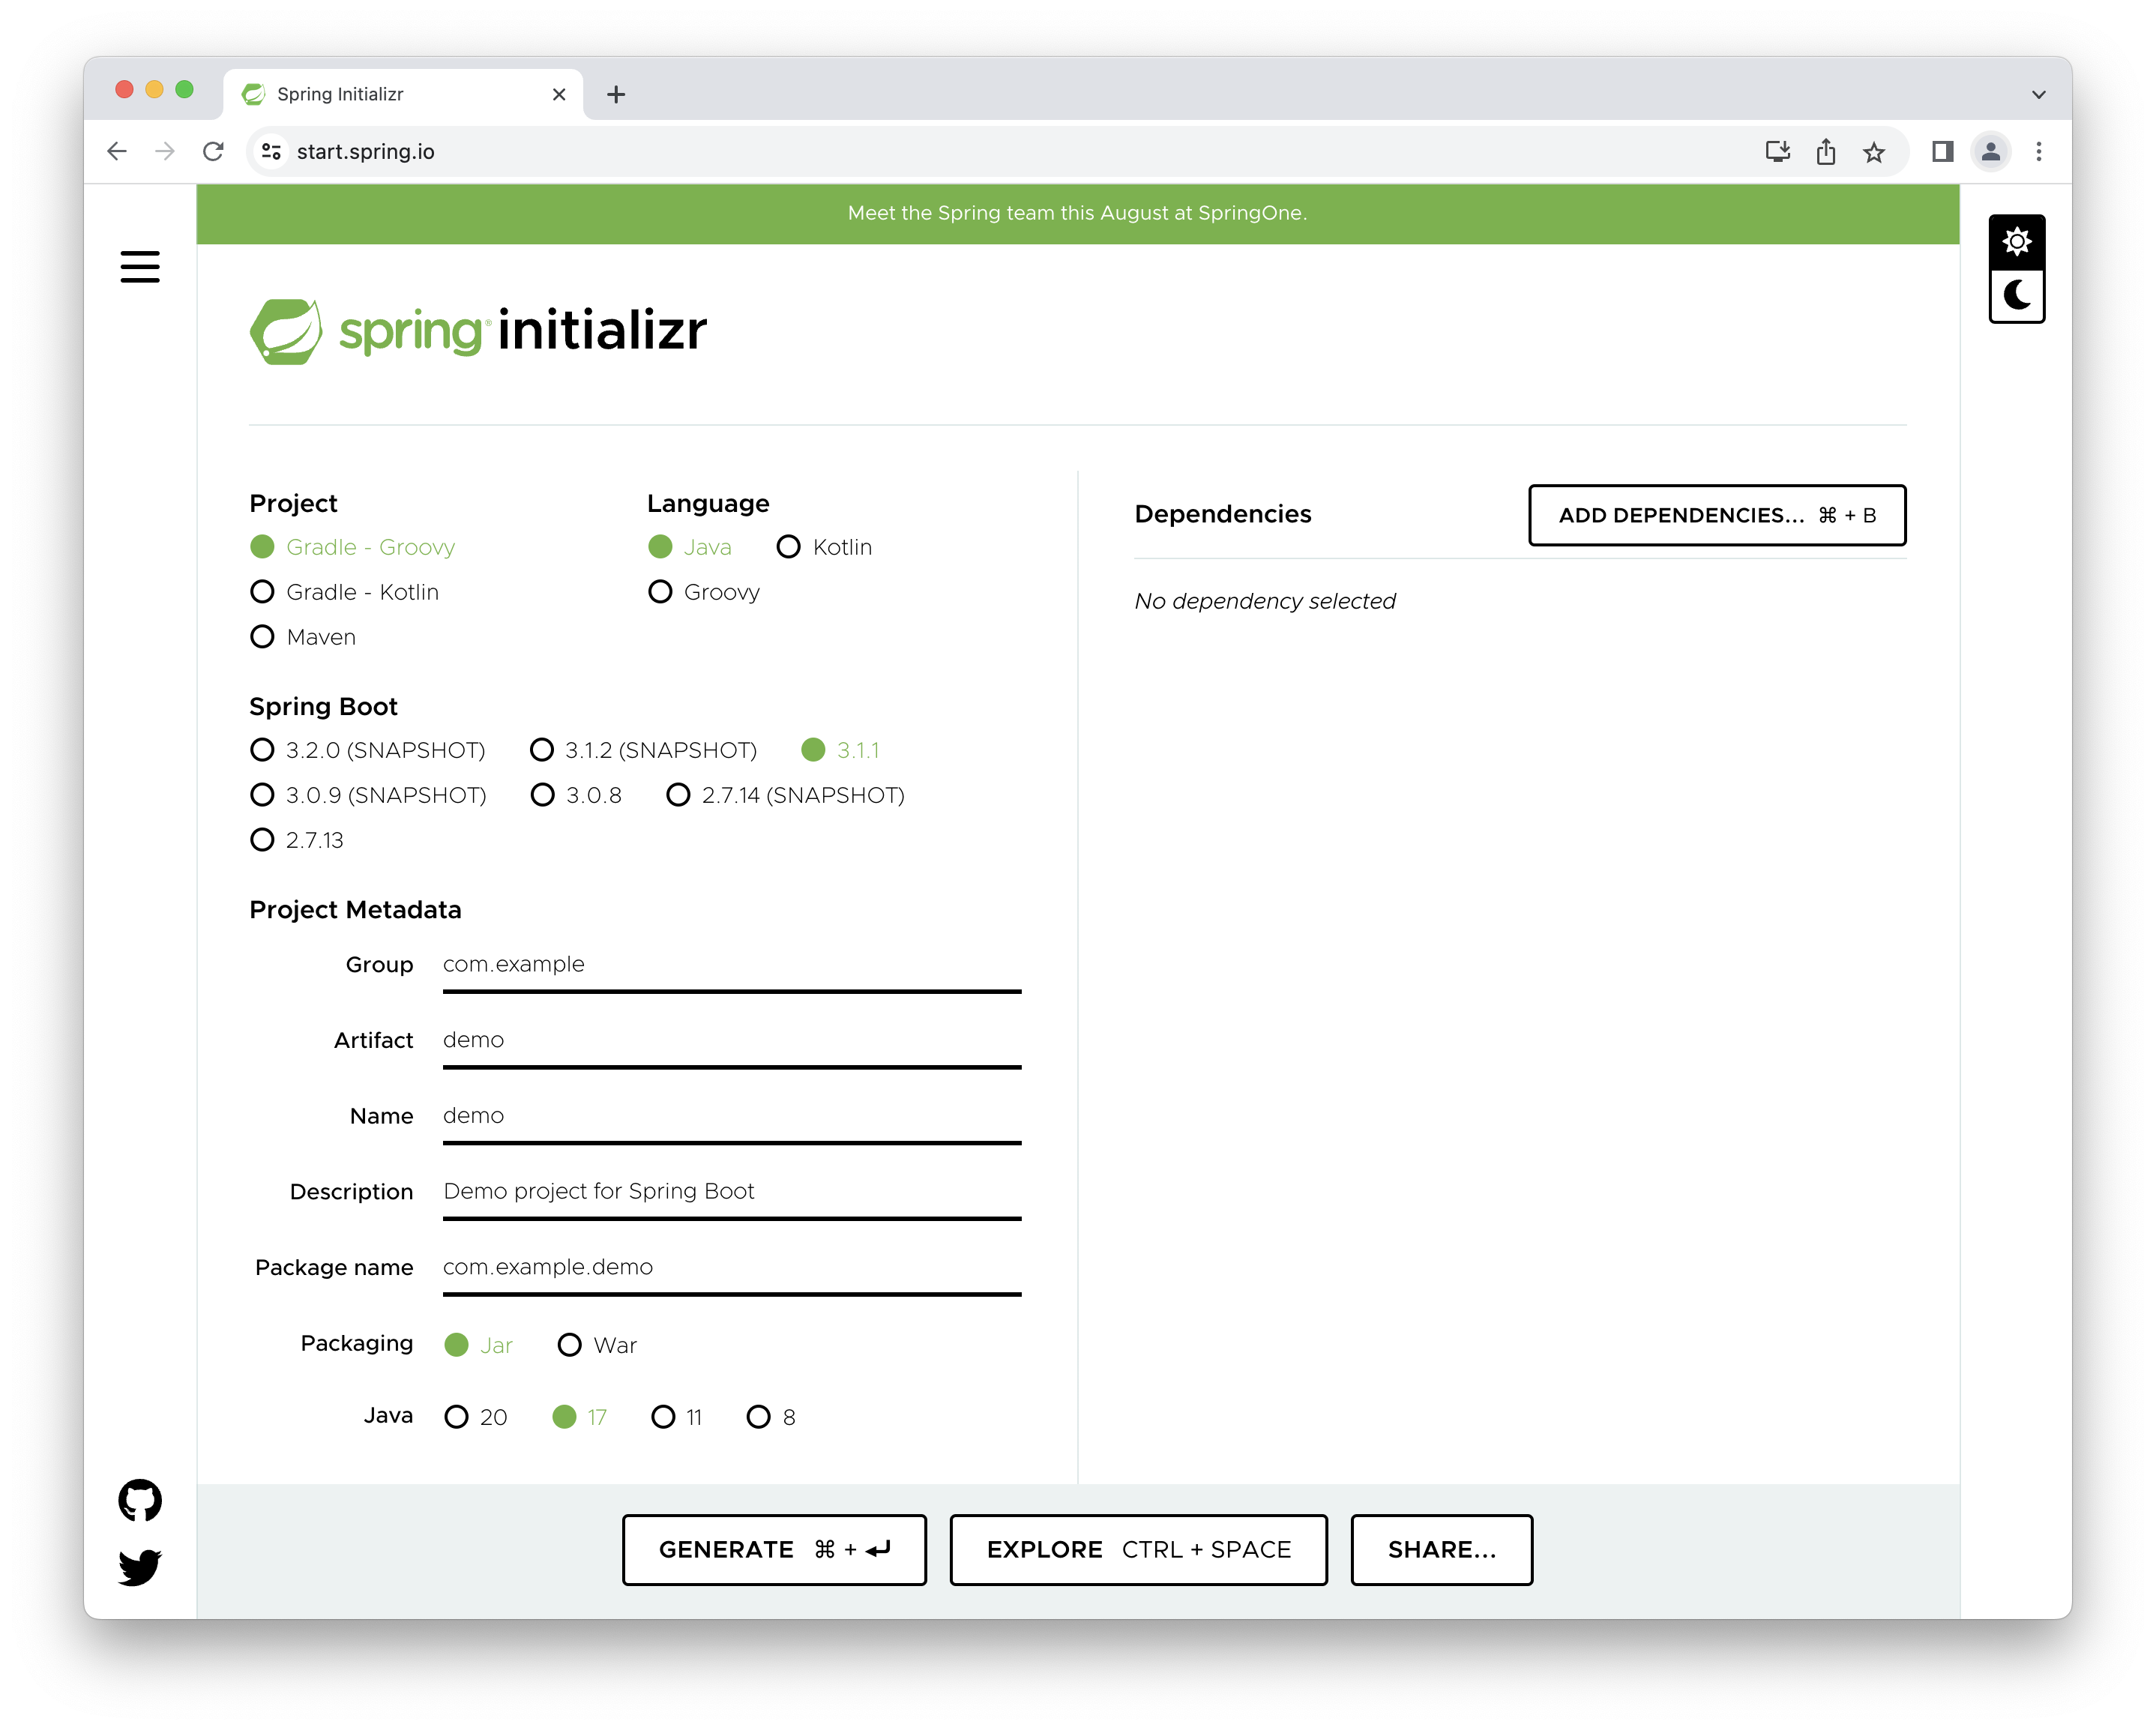Open the SpringOne announcement banner
The image size is (2156, 1730).
(x=1077, y=213)
